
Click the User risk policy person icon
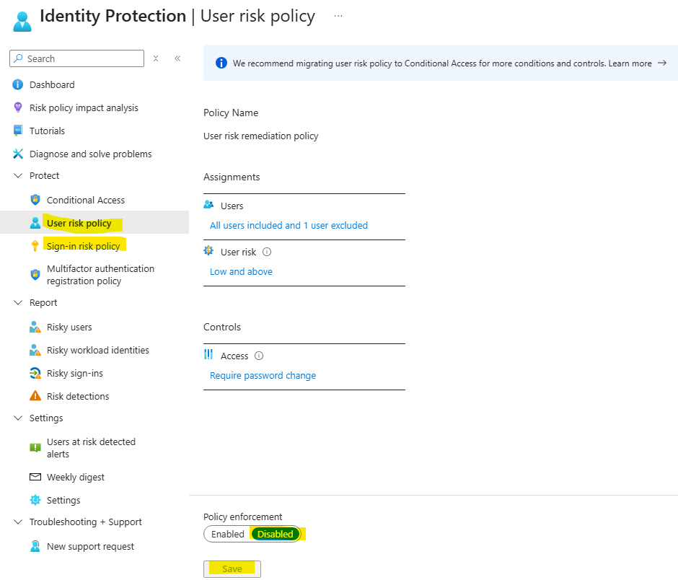pyautogui.click(x=35, y=223)
